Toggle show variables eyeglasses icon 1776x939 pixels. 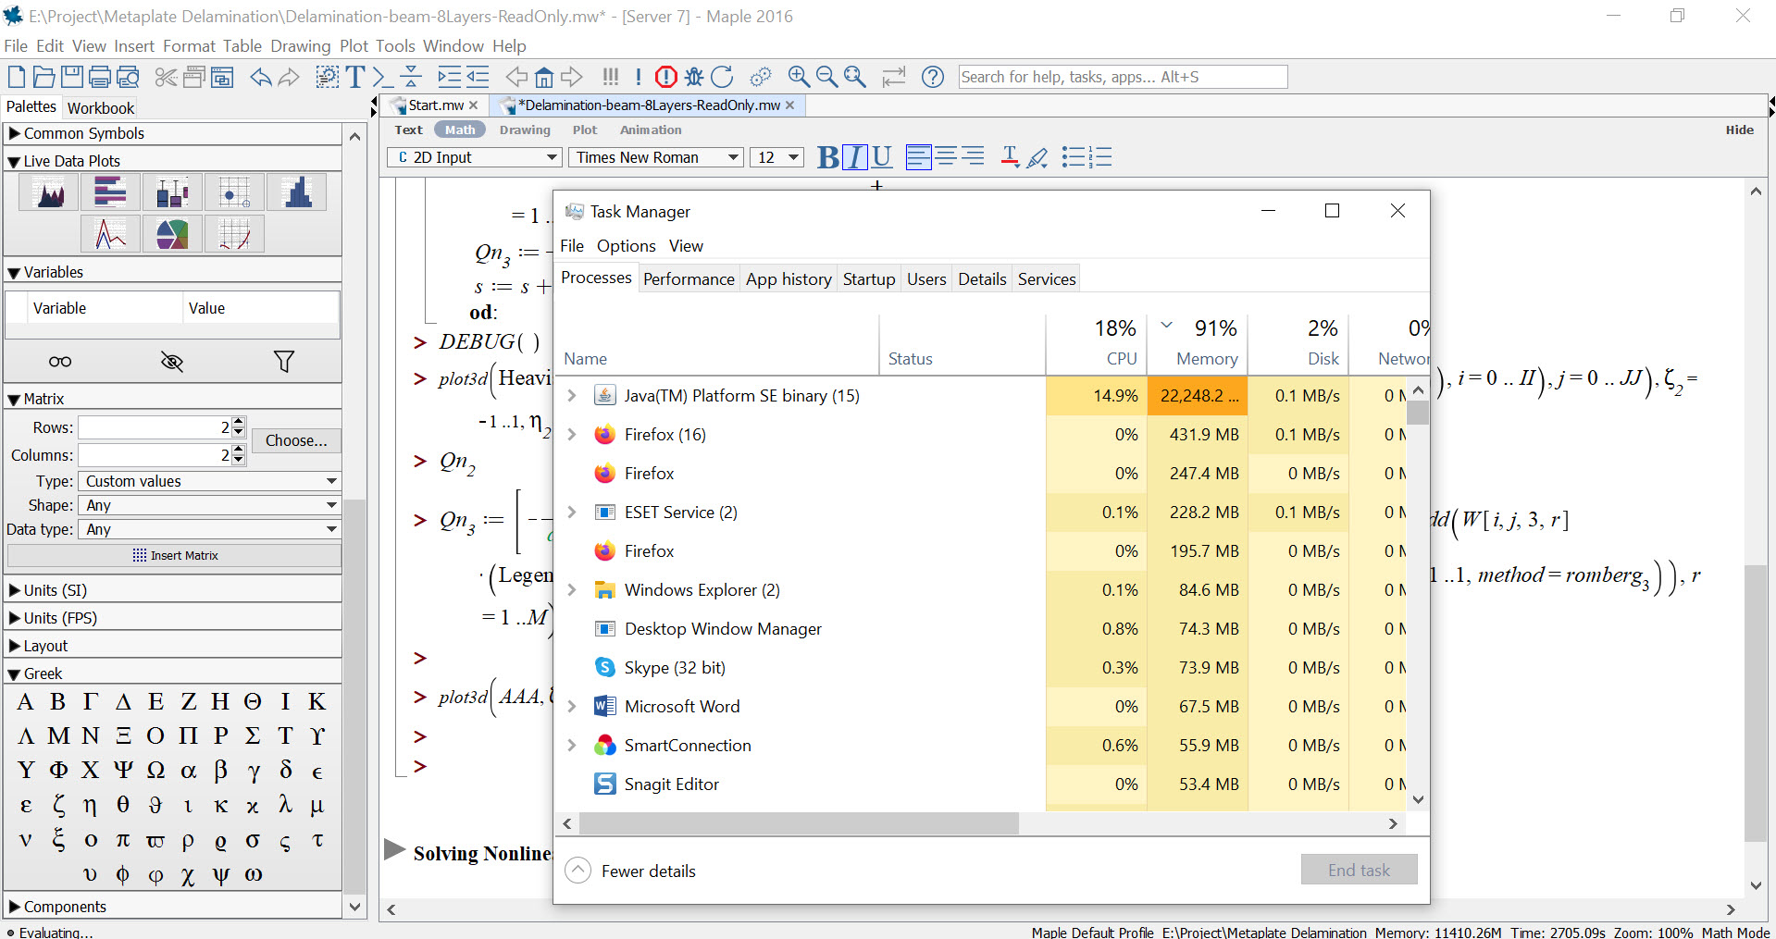(60, 362)
